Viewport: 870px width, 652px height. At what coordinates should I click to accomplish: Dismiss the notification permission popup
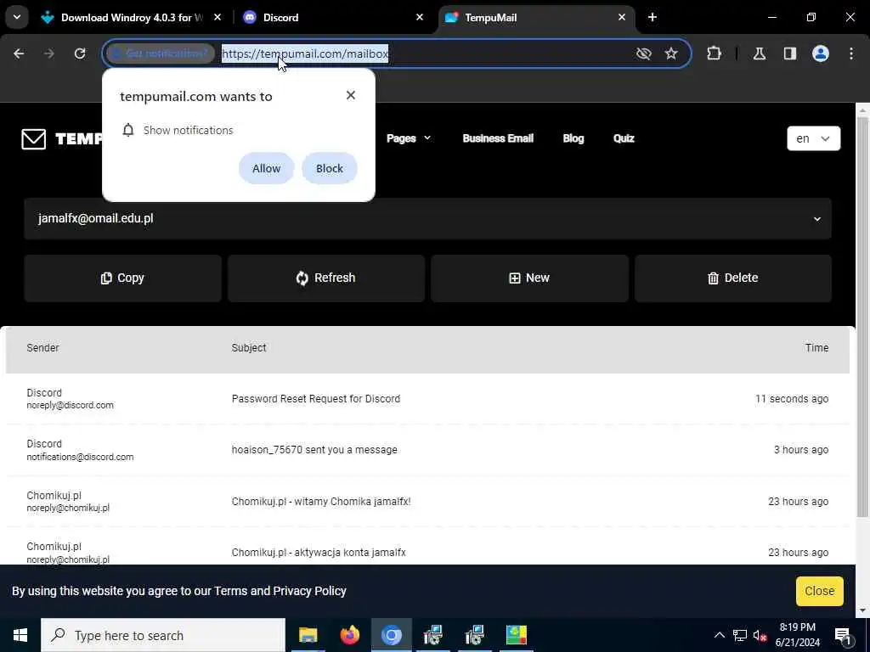351,95
